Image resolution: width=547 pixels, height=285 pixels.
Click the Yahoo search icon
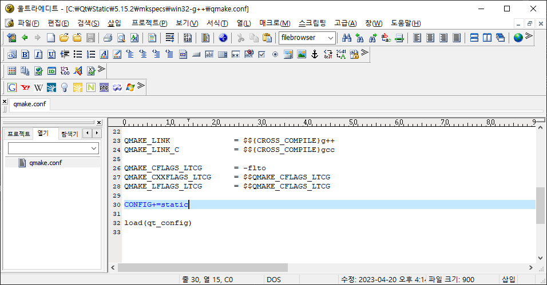click(25, 87)
